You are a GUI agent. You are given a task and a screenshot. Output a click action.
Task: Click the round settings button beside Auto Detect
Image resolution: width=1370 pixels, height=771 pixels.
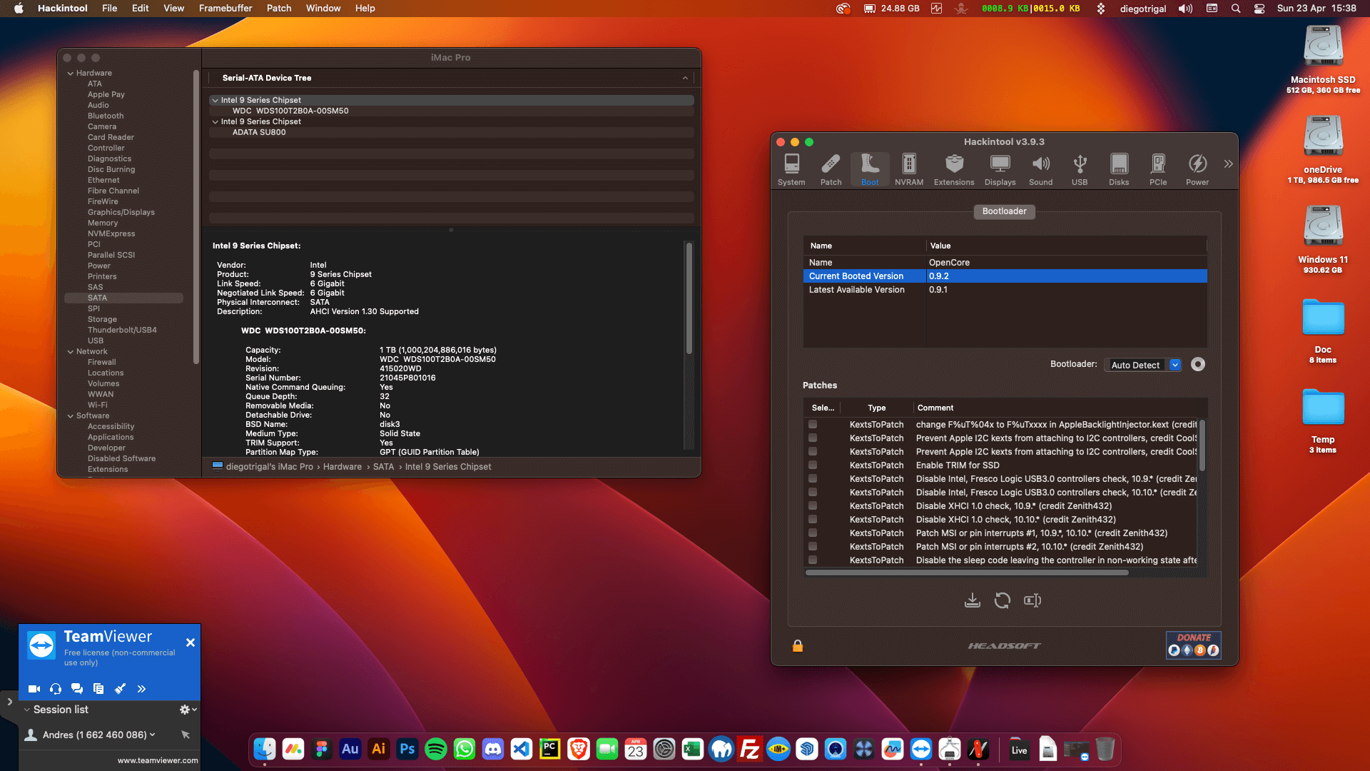[1198, 364]
